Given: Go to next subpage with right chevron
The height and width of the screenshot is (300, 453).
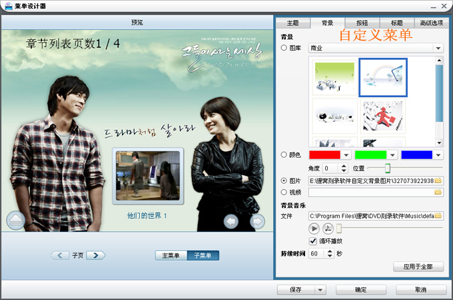Looking at the screenshot, I should (x=96, y=255).
